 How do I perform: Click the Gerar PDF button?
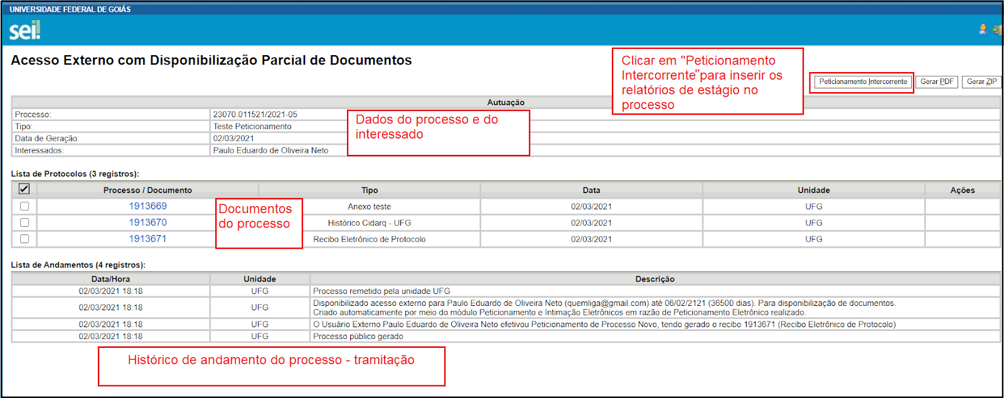tap(937, 82)
